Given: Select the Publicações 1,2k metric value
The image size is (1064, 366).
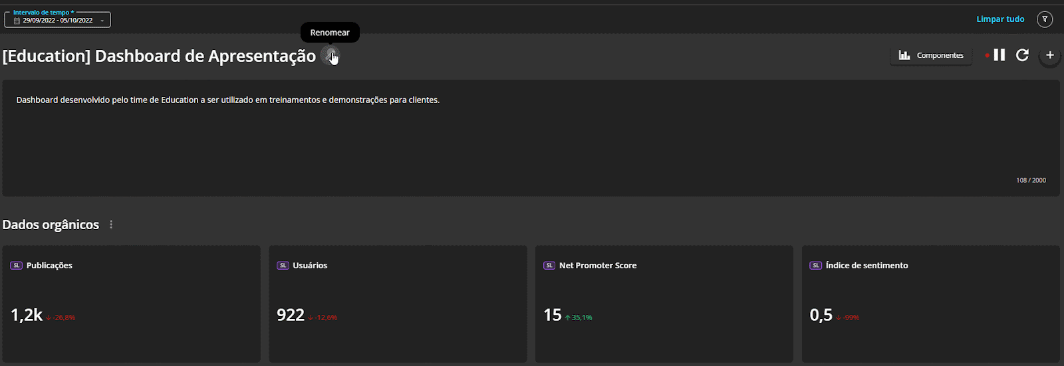Looking at the screenshot, I should (x=27, y=315).
